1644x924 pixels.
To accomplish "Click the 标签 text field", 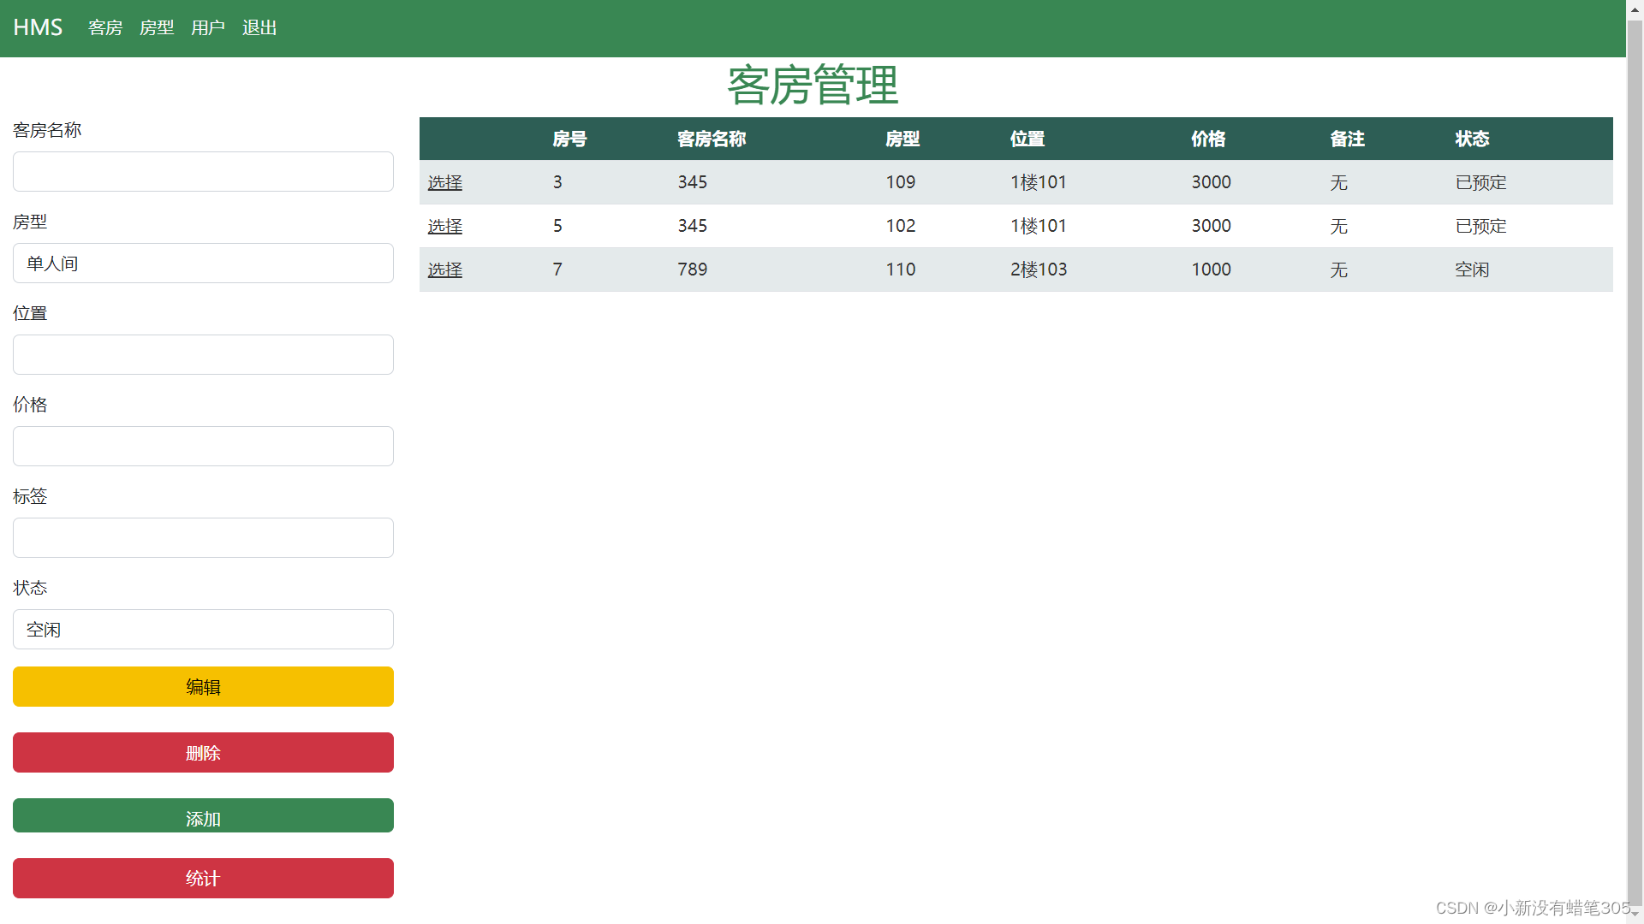I will click(203, 538).
